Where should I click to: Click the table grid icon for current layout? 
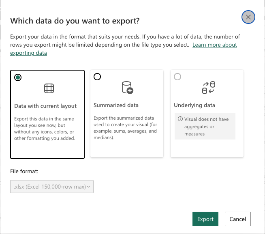49,88
